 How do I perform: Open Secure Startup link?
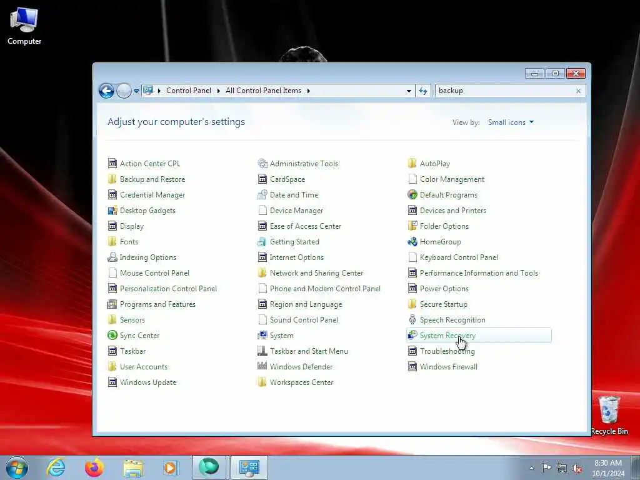pos(443,304)
